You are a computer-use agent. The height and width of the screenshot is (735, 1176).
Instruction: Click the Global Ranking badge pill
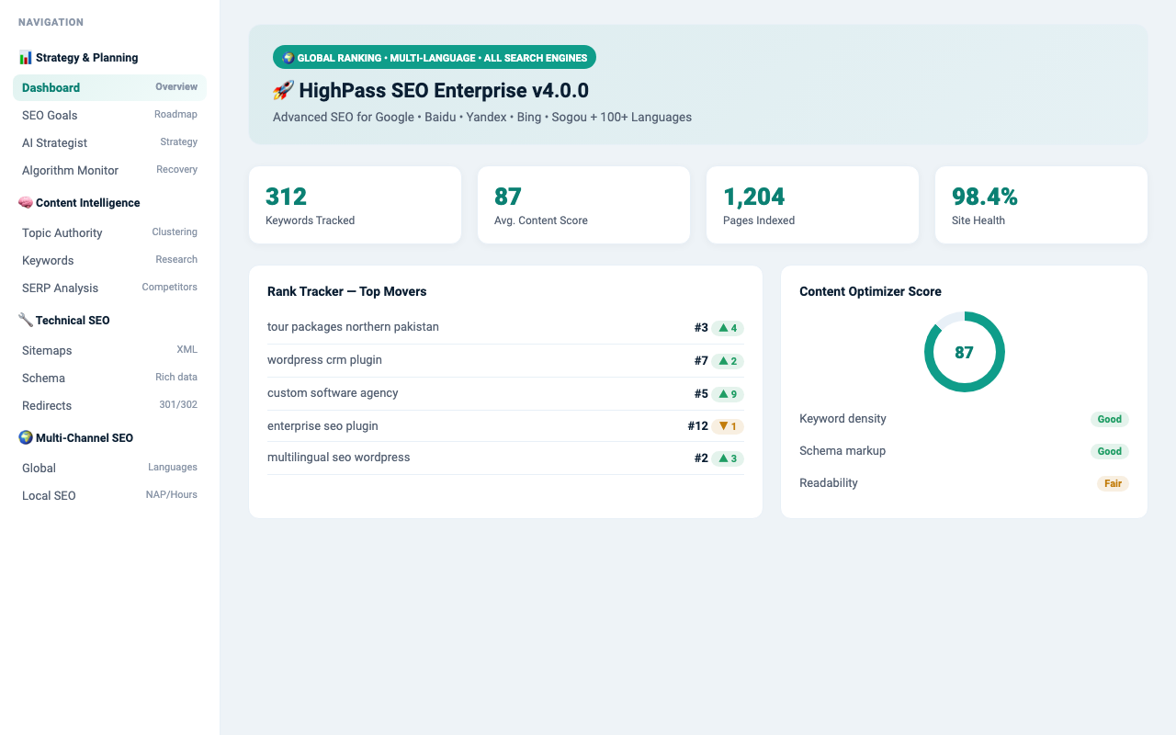tap(435, 57)
